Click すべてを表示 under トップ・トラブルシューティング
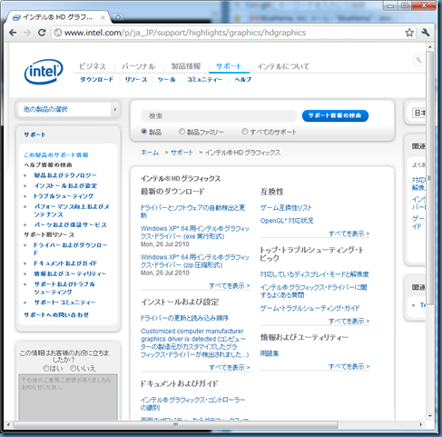 point(349,321)
